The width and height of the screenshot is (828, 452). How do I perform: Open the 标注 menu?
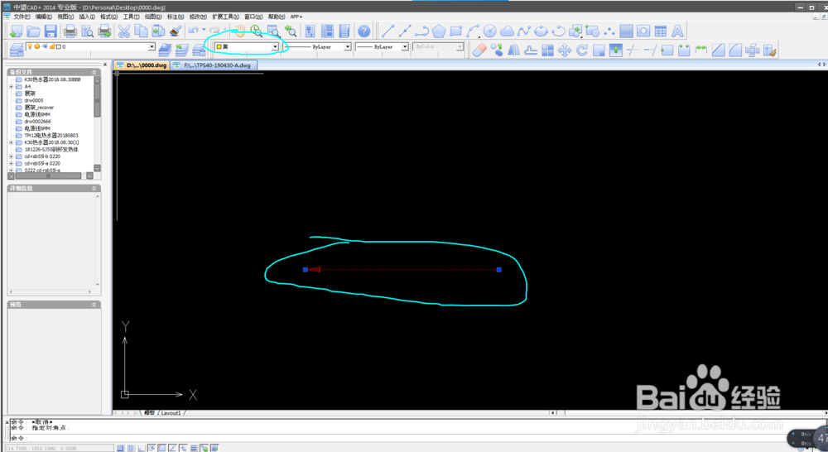[x=176, y=17]
